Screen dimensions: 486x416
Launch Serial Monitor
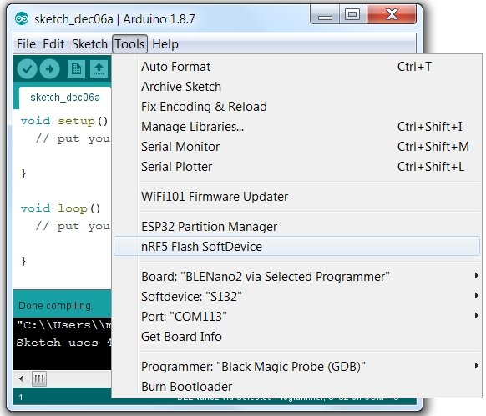(296, 147)
